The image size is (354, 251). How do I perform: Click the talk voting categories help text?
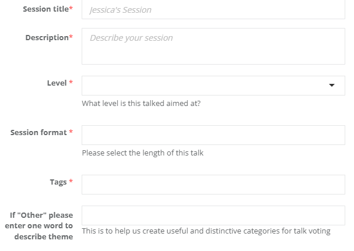(206, 231)
